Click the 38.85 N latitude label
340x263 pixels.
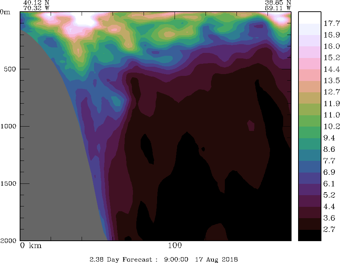tap(278, 3)
